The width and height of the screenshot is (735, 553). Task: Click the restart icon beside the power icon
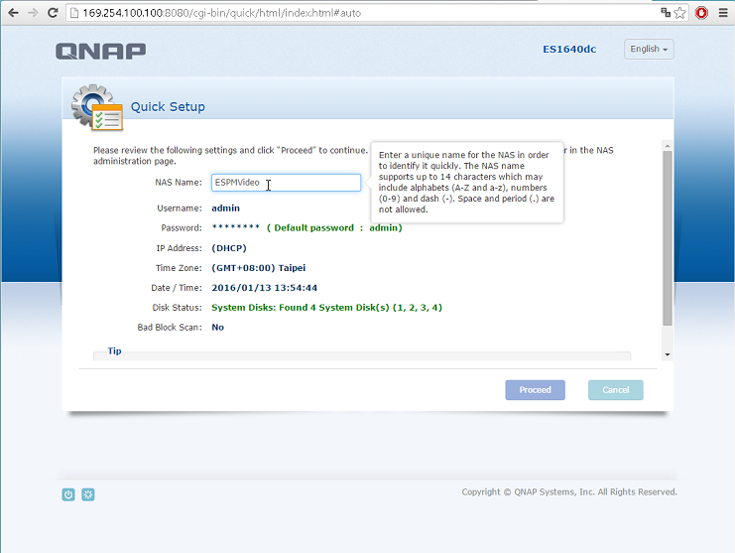click(x=88, y=494)
